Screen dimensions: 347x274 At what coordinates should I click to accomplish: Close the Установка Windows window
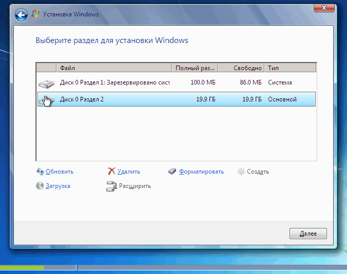[x=324, y=8]
